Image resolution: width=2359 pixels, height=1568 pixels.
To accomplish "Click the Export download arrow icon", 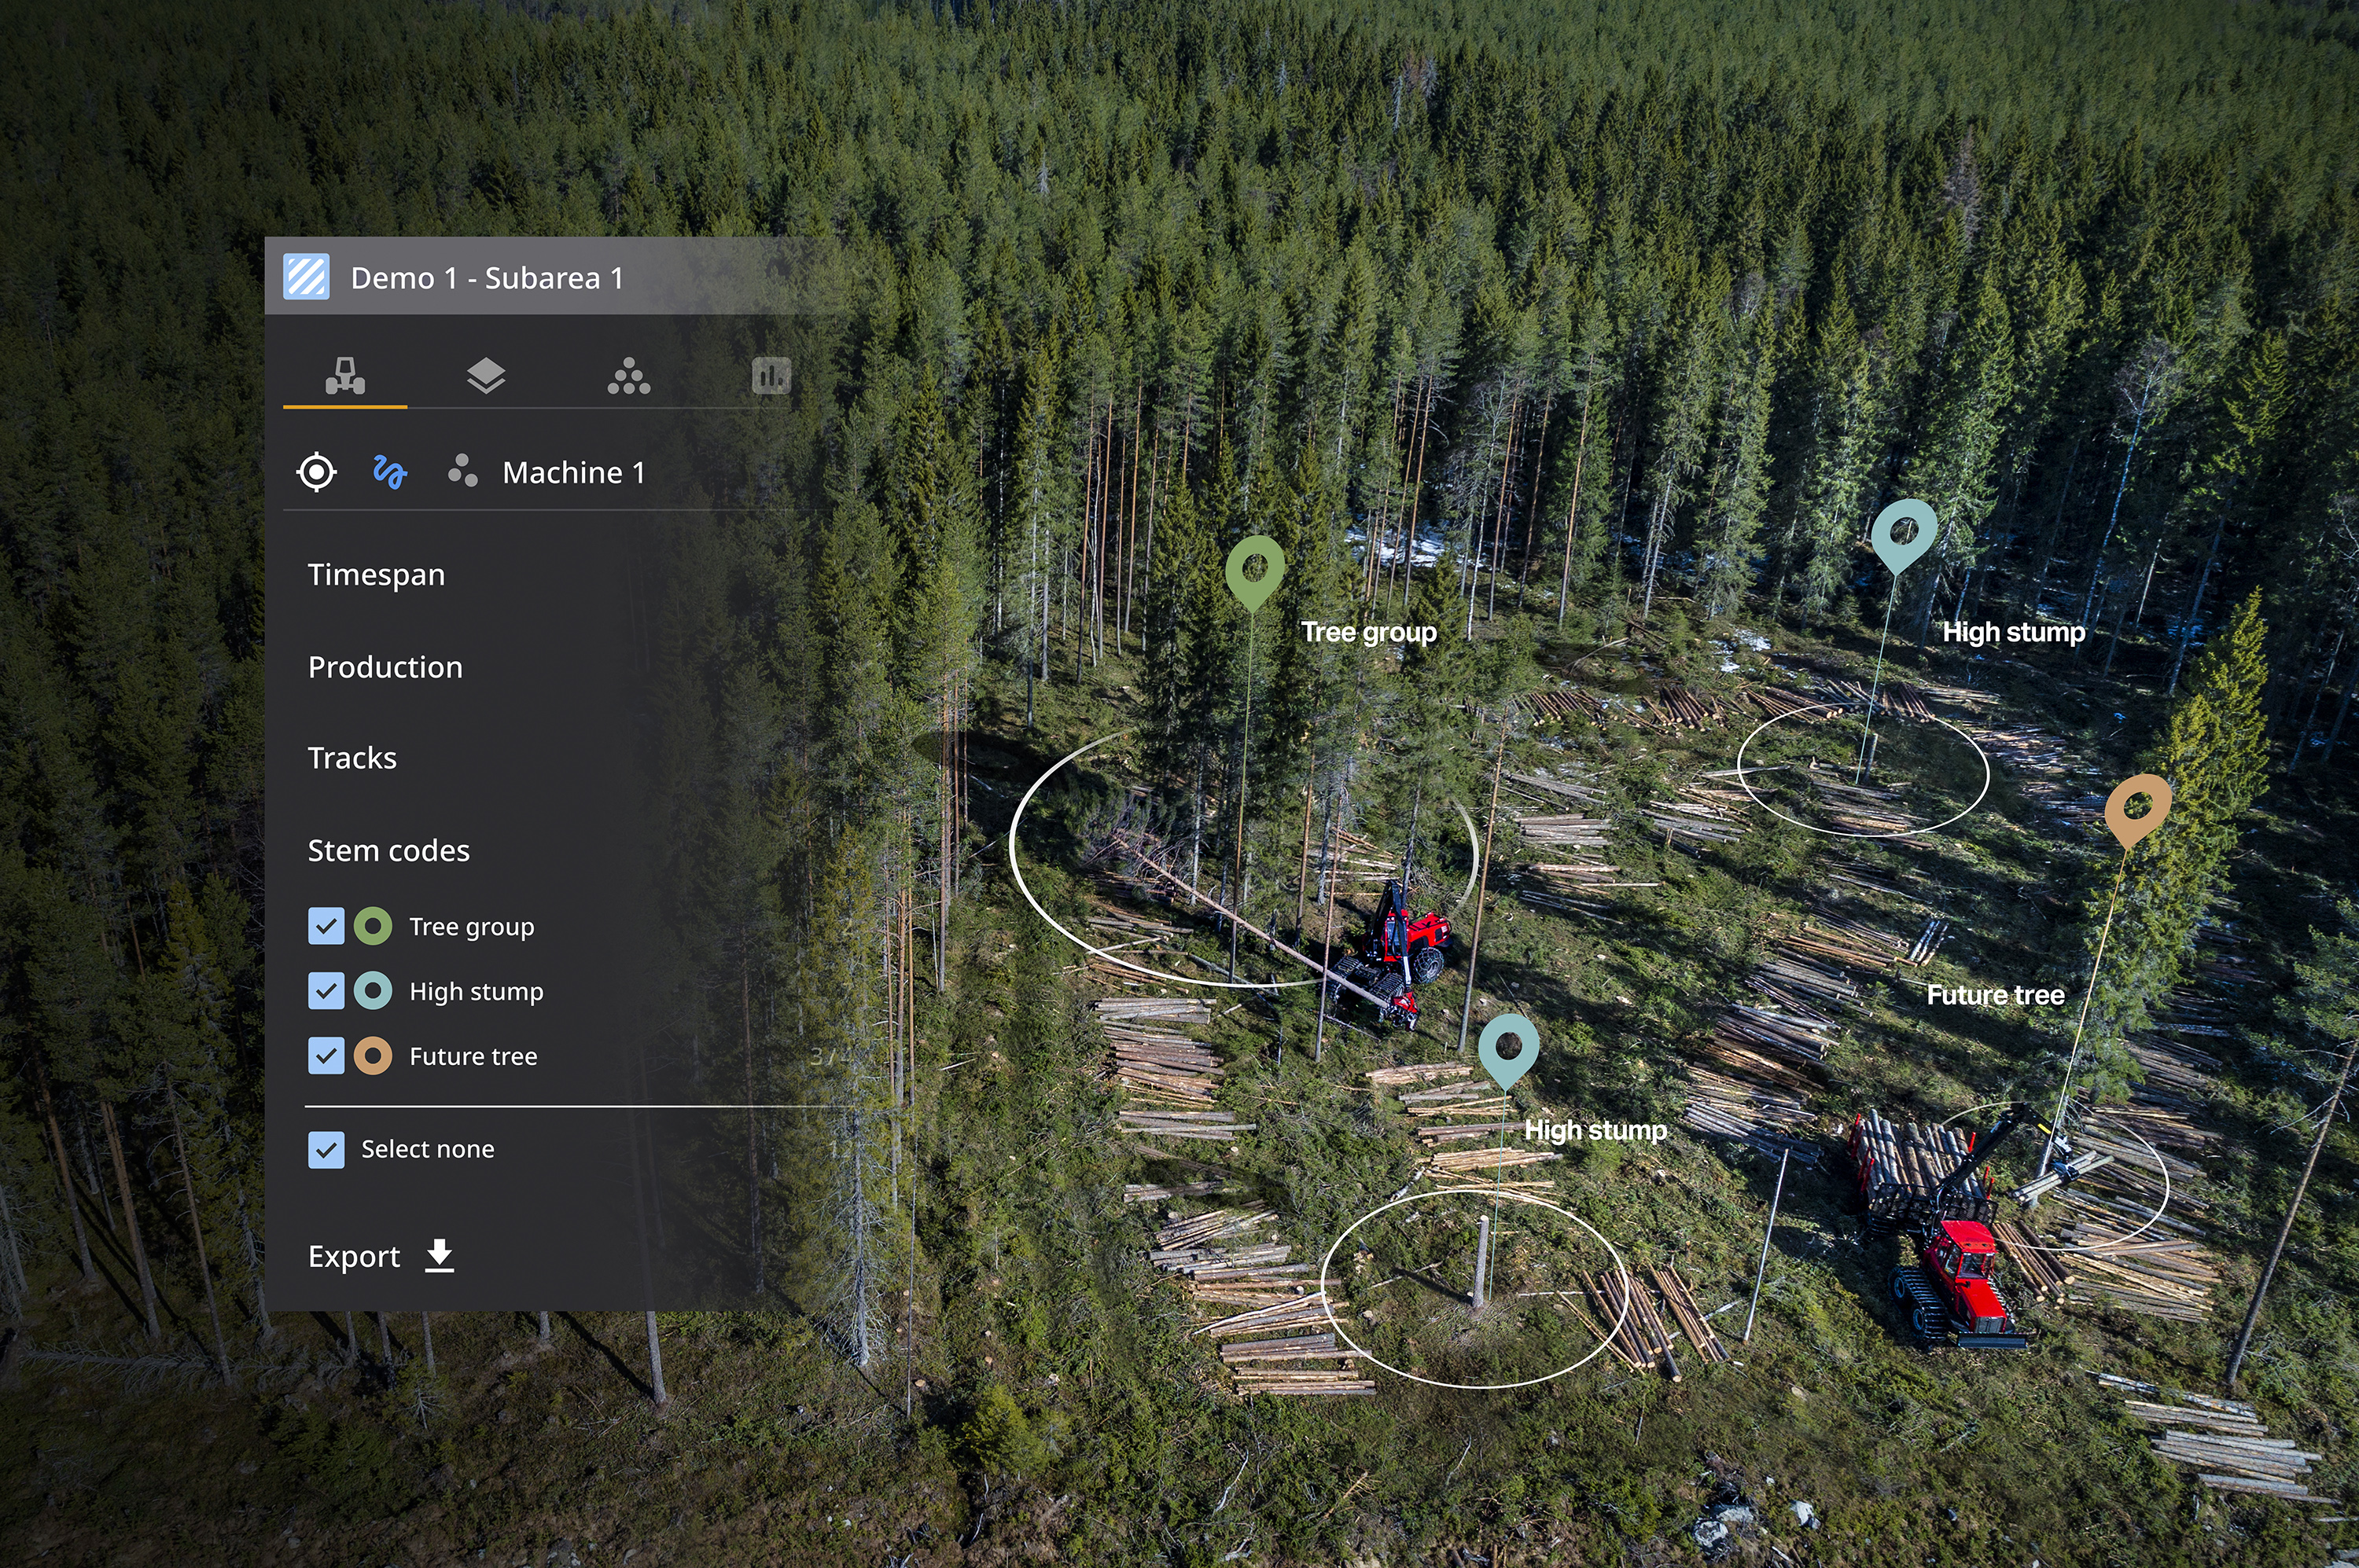I will [x=440, y=1255].
